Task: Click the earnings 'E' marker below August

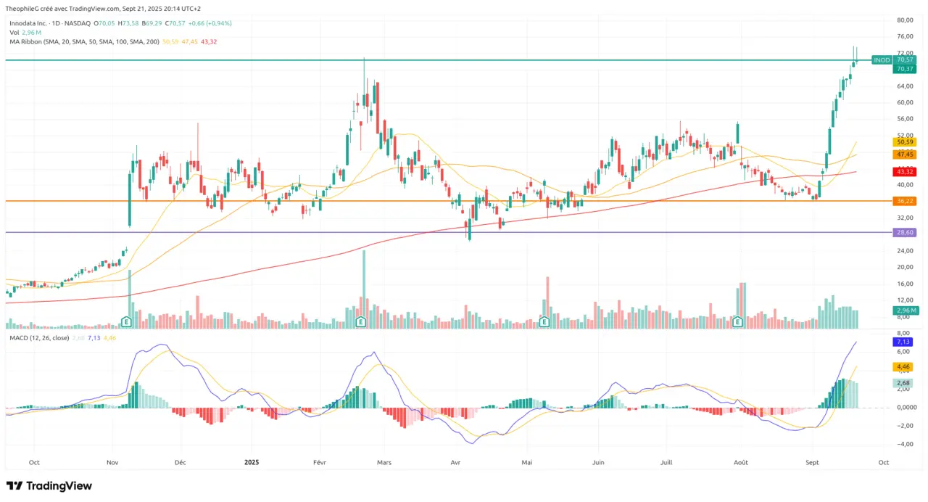Action: tap(737, 321)
